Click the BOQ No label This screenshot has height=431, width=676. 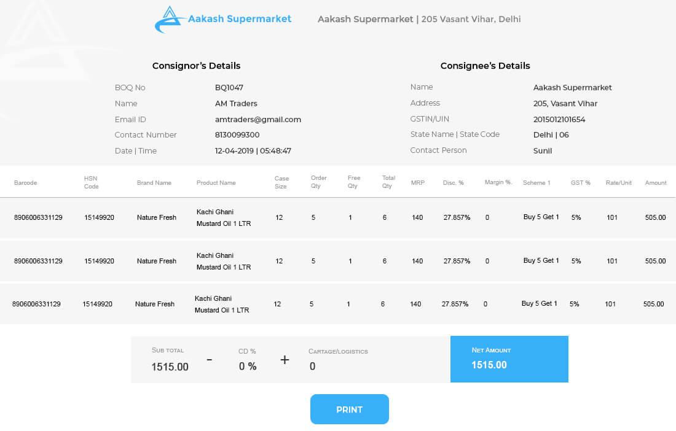130,88
